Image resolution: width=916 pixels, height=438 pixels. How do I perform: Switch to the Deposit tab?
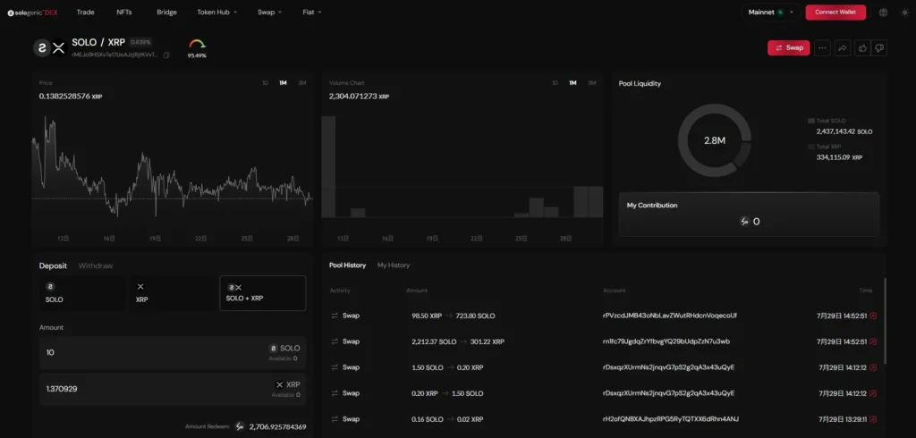[x=53, y=265]
